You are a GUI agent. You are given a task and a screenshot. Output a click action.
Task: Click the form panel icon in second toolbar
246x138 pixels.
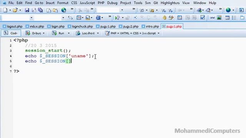180,18
